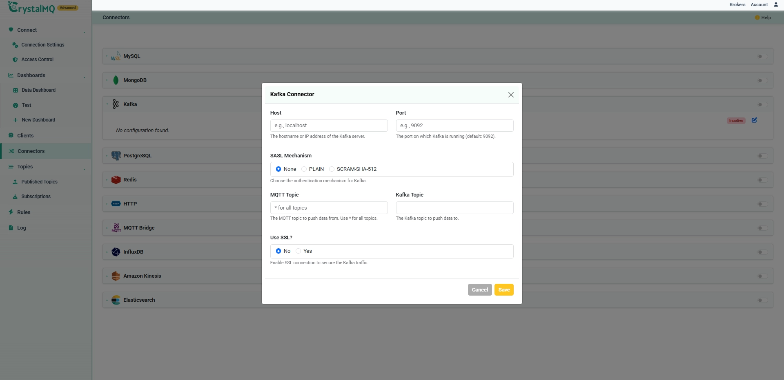The image size is (784, 380).
Task: Click the Save button
Action: coord(504,290)
